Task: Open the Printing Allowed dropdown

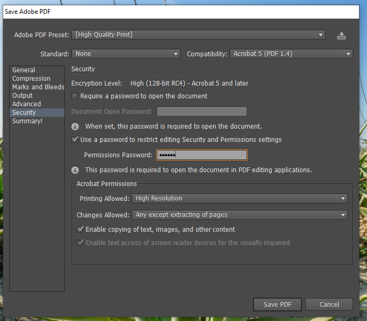Action: pyautogui.click(x=240, y=198)
